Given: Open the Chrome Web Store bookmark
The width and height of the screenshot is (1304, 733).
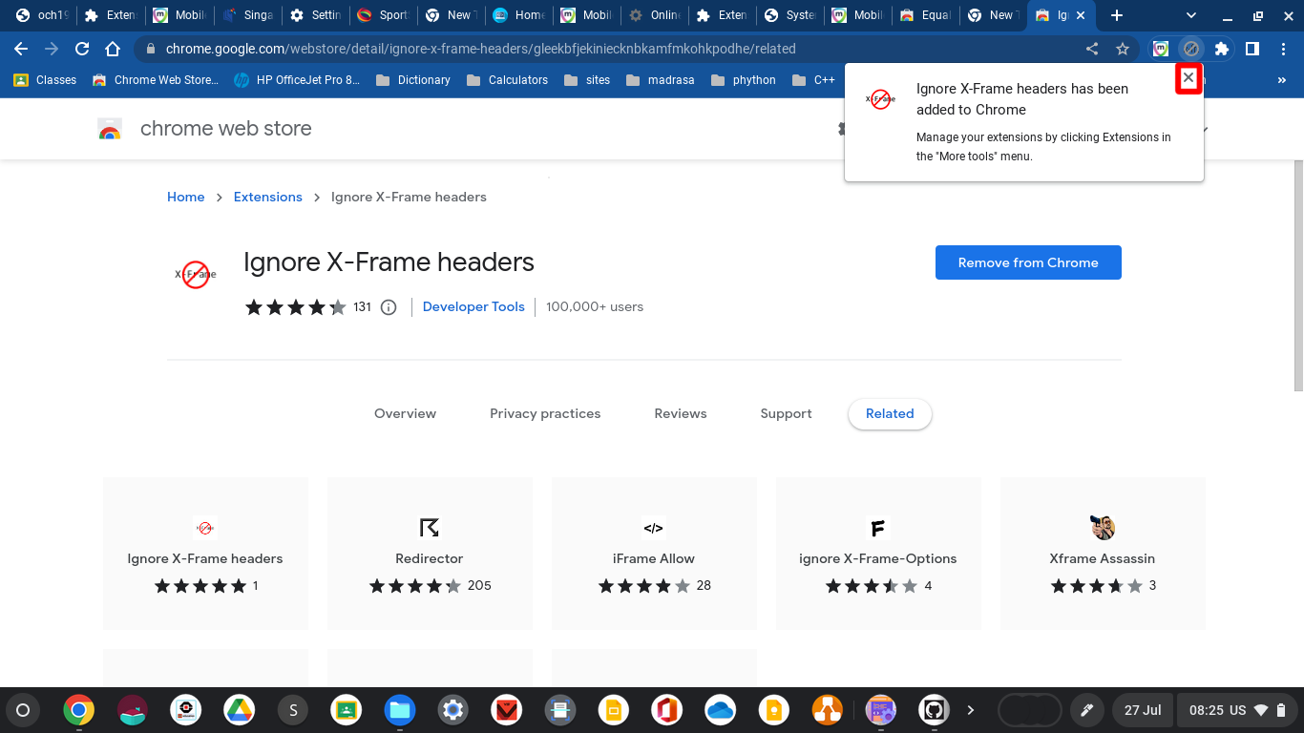Looking at the screenshot, I should 156,80.
